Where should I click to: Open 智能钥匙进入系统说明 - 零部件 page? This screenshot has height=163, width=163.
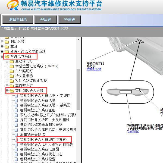pyautogui.click(x=45, y=95)
